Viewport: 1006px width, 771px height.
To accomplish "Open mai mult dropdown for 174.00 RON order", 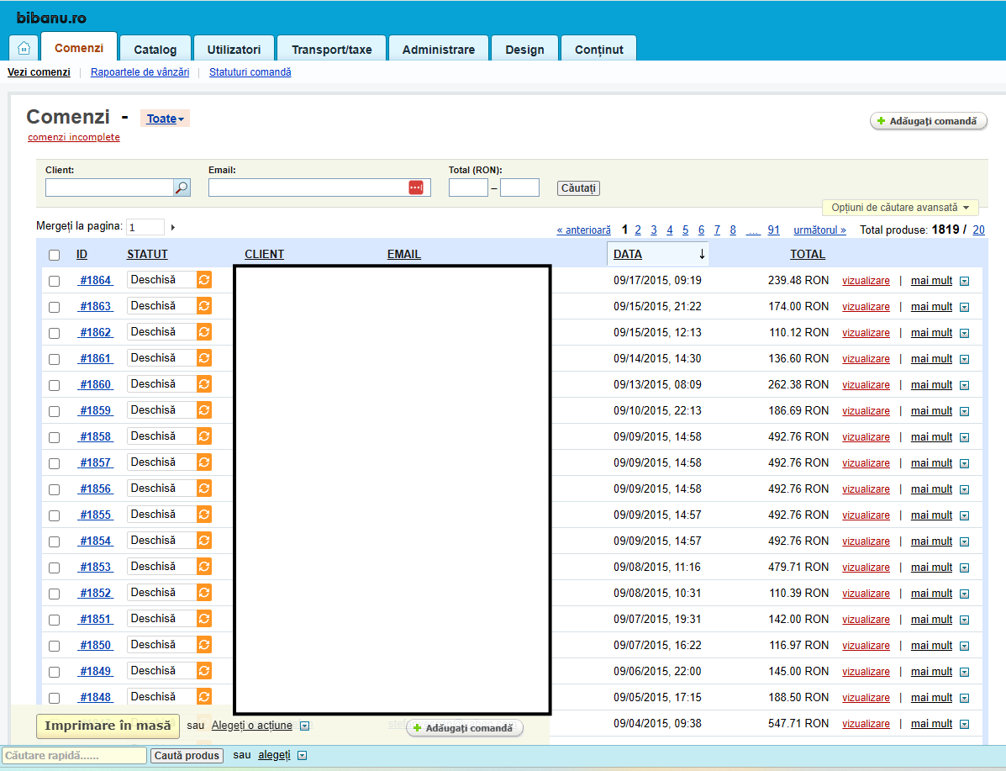I will (x=964, y=308).
